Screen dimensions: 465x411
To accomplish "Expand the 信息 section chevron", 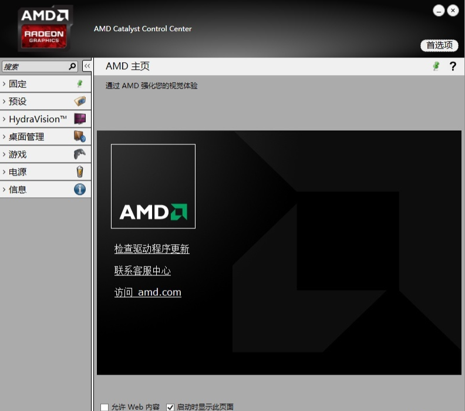I will click(4, 190).
